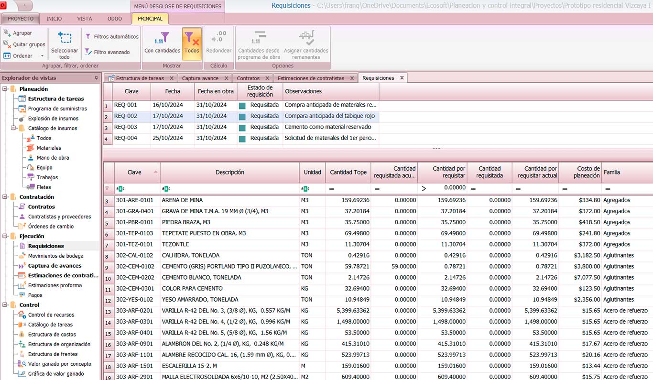Select Materiales in the insumos catalog
Image resolution: width=653 pixels, height=380 pixels.
49,148
